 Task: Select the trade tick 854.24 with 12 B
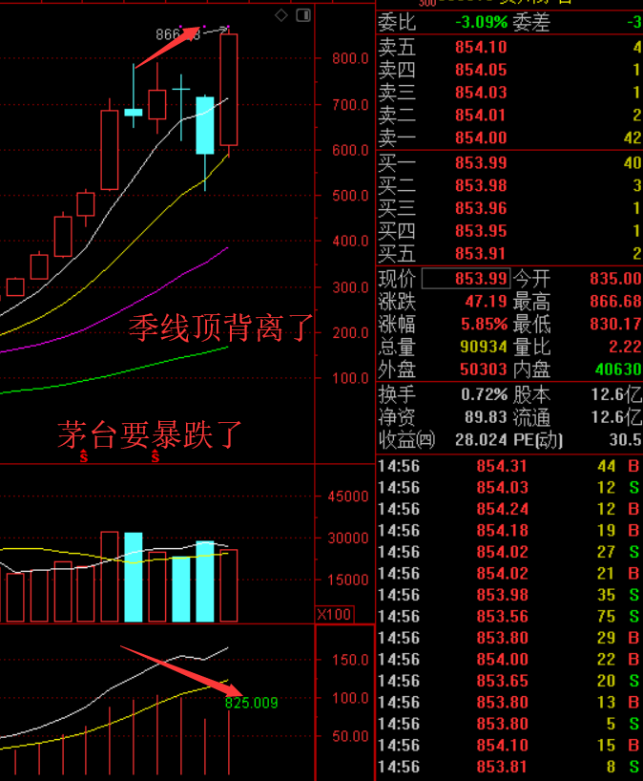509,509
